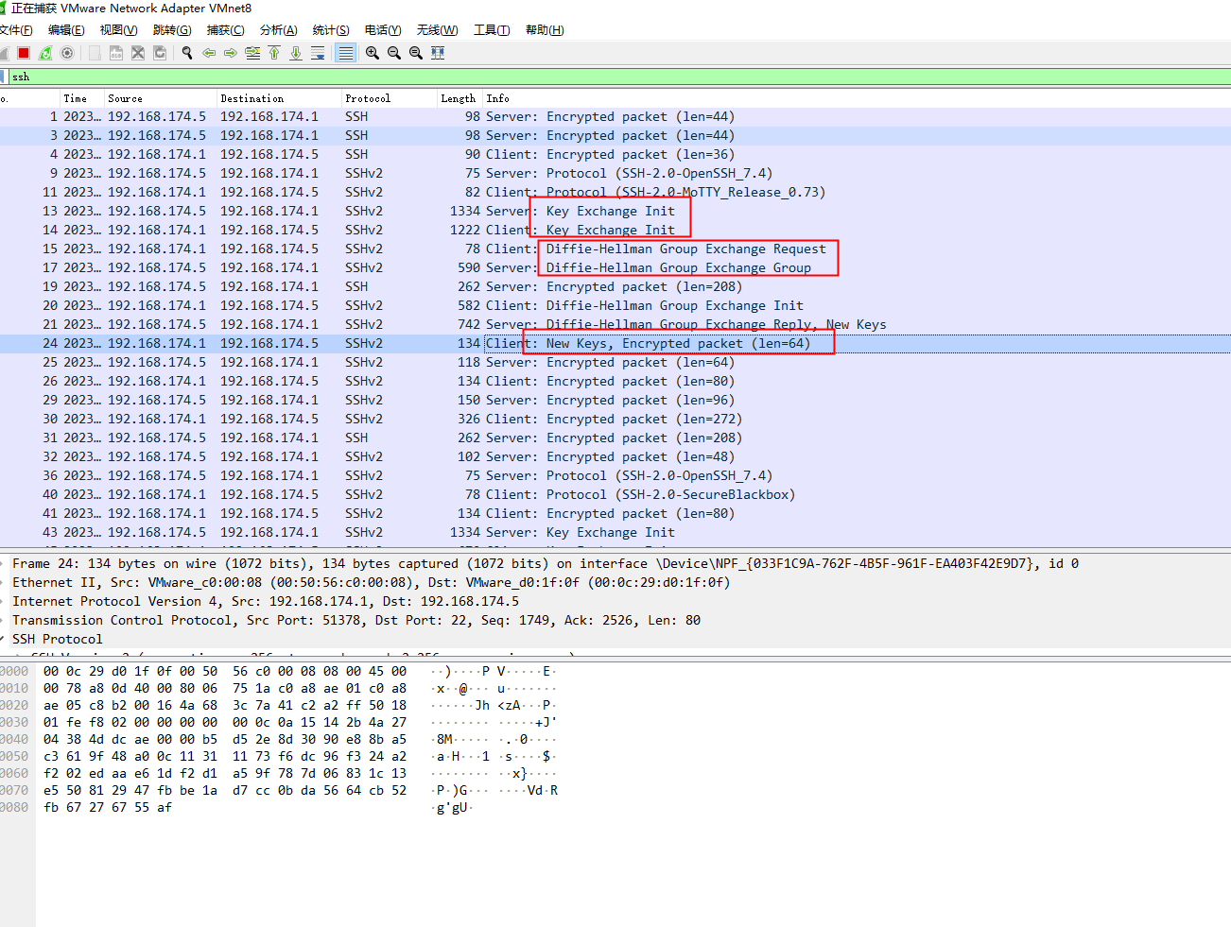Image resolution: width=1231 pixels, height=927 pixels.
Task: Click hex bytes row at offset 0040
Action: [225, 739]
